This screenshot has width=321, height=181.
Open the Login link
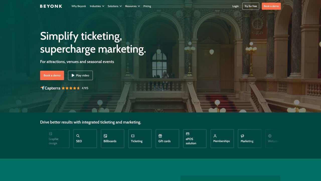pyautogui.click(x=235, y=6)
